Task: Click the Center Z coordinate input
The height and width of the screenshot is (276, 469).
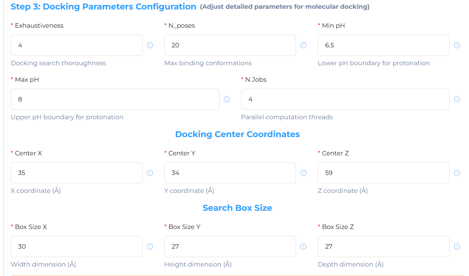Action: pyautogui.click(x=383, y=173)
